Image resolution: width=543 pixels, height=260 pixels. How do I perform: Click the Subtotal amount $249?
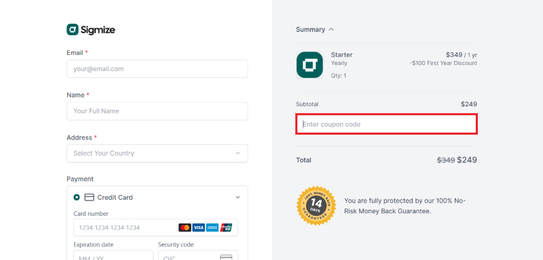tap(469, 104)
